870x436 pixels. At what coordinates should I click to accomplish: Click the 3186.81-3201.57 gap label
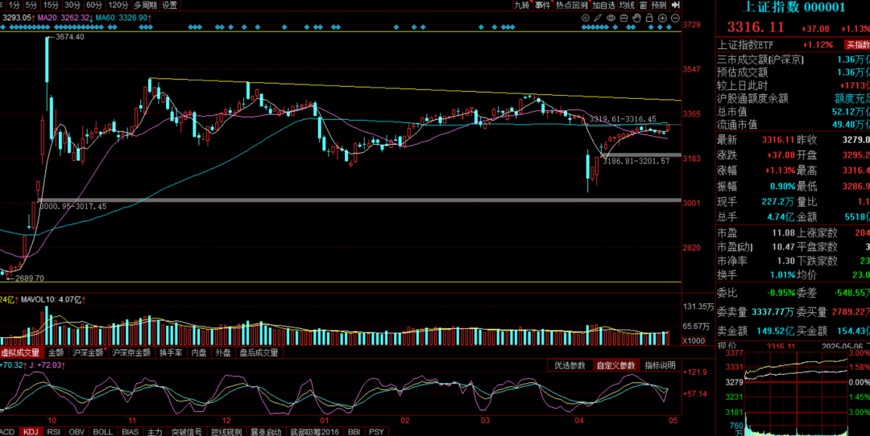click(x=638, y=161)
